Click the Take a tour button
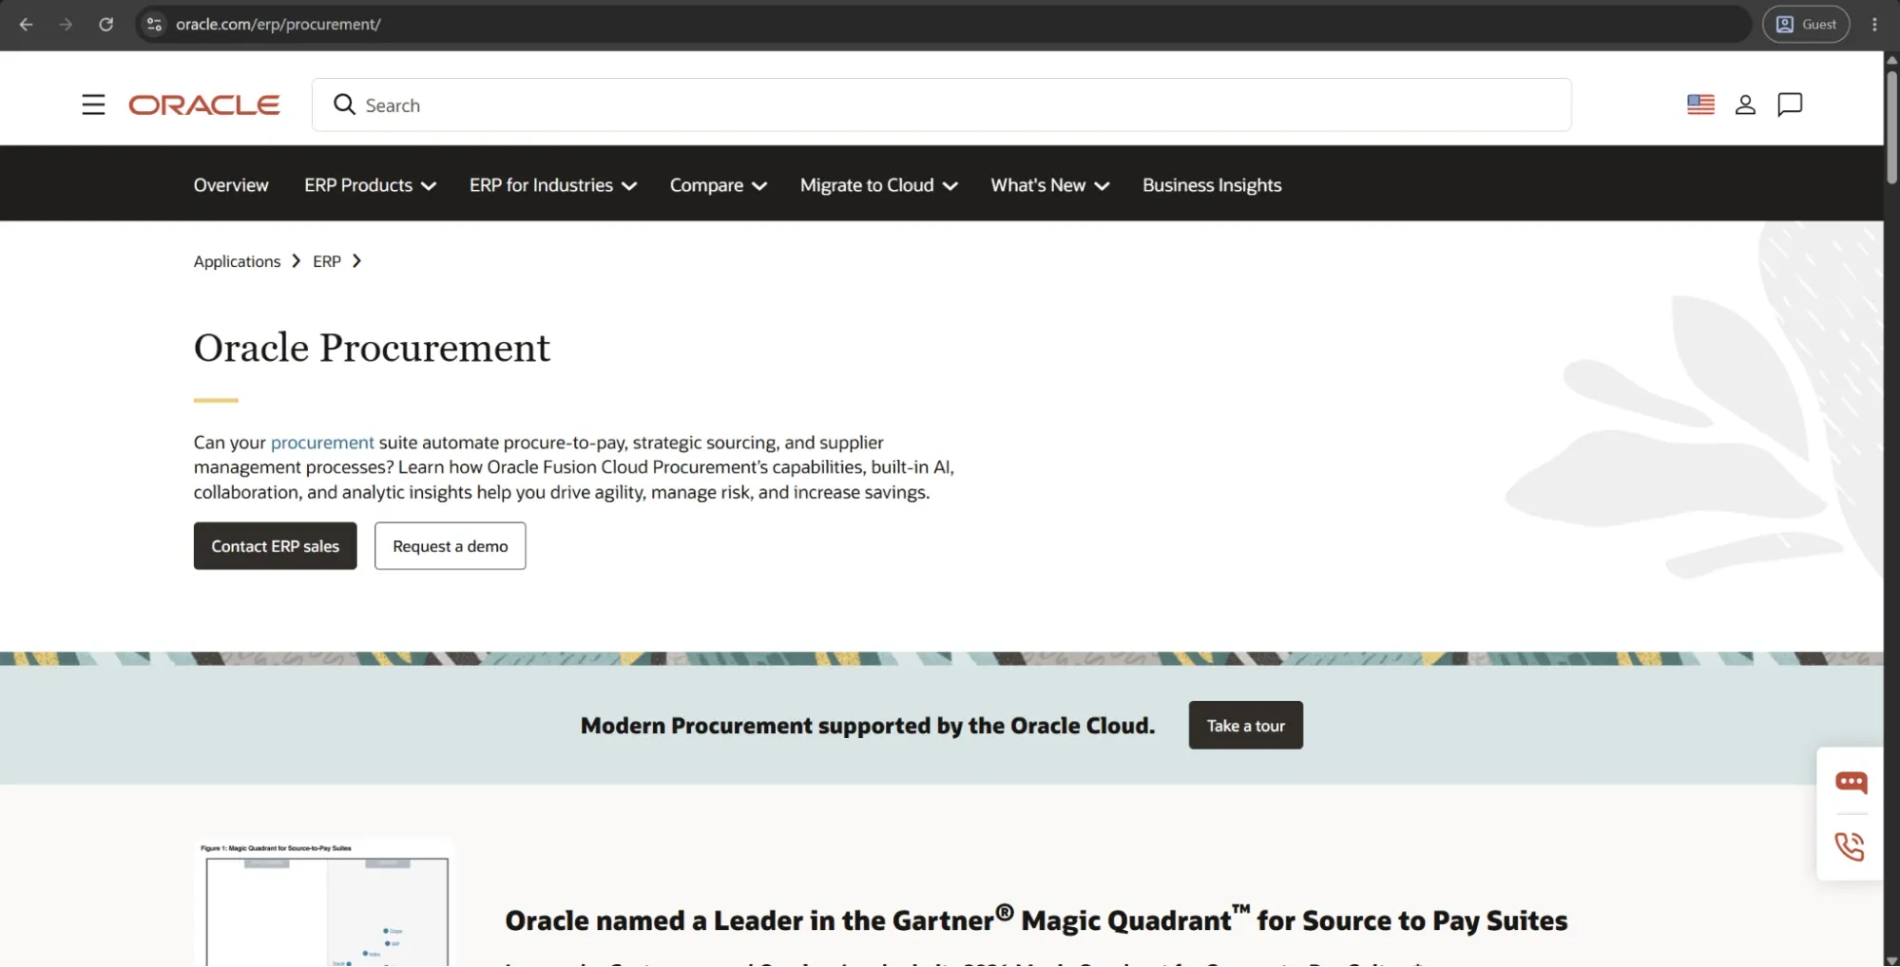The height and width of the screenshot is (967, 1900). point(1245,726)
